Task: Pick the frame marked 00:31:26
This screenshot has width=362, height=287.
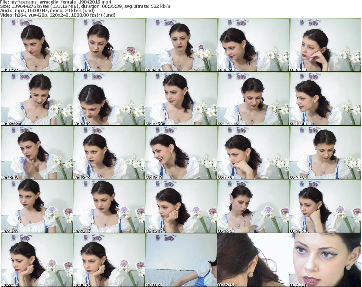Action: pos(181,260)
